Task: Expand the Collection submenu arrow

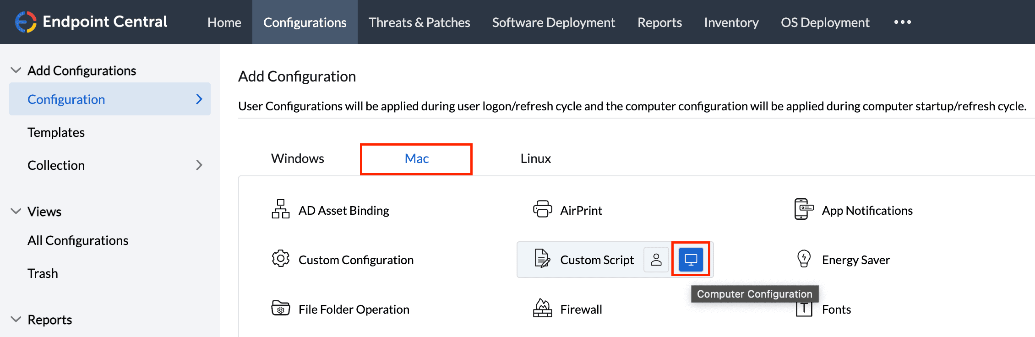Action: (199, 165)
